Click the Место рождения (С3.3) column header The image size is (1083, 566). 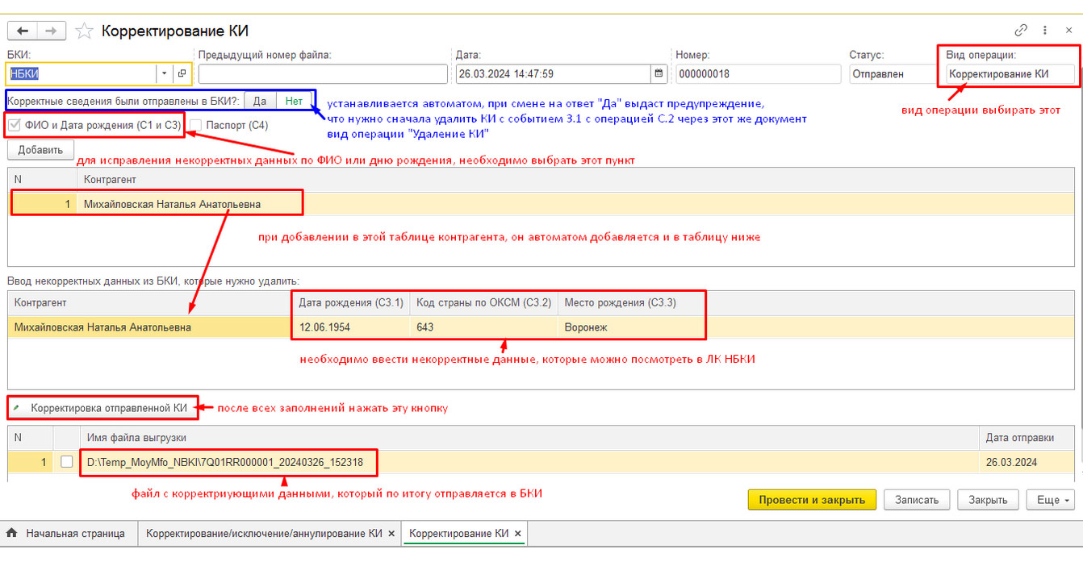[631, 302]
